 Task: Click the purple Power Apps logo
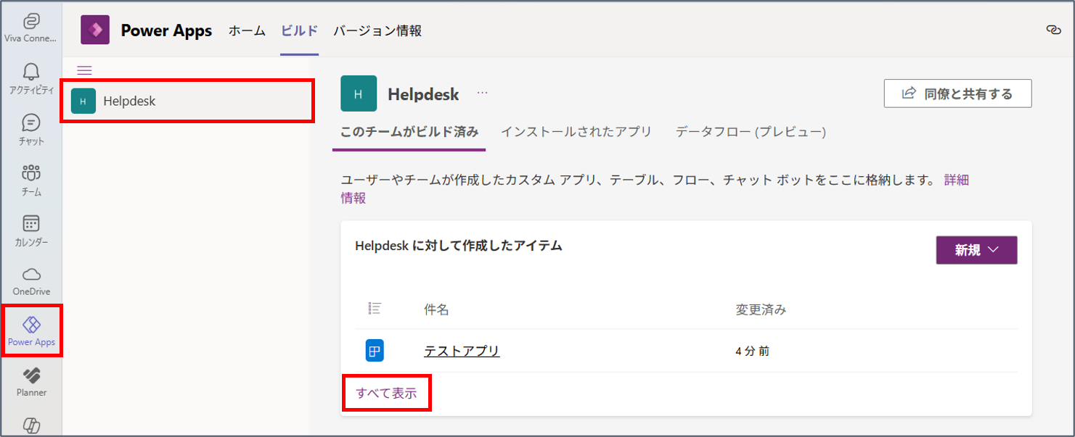coord(95,30)
